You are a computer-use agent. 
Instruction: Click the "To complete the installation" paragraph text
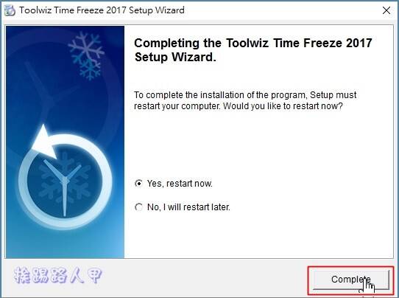245,100
